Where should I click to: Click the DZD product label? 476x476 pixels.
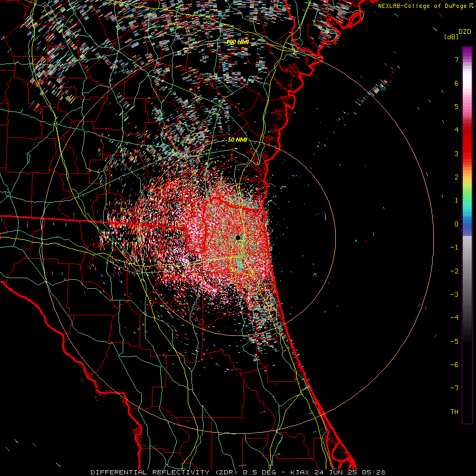pos(465,32)
